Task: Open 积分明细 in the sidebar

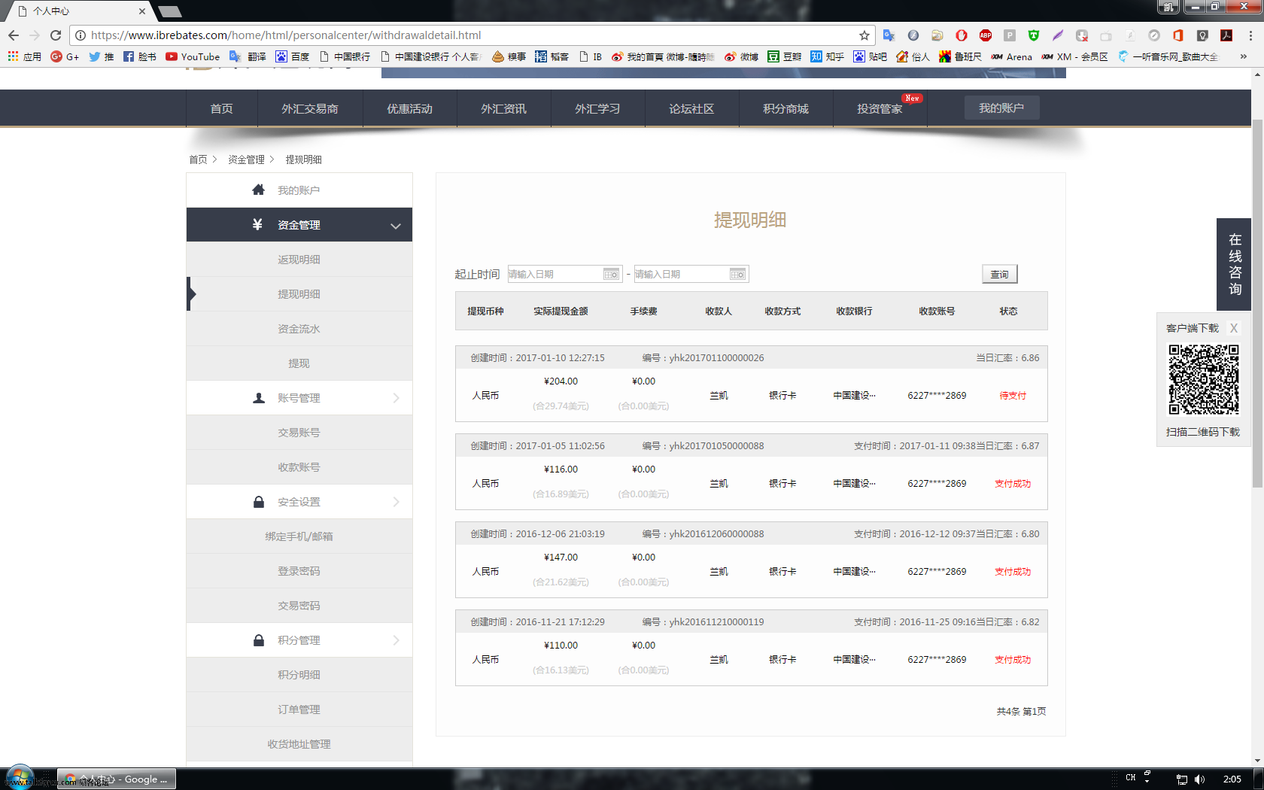Action: 299,675
